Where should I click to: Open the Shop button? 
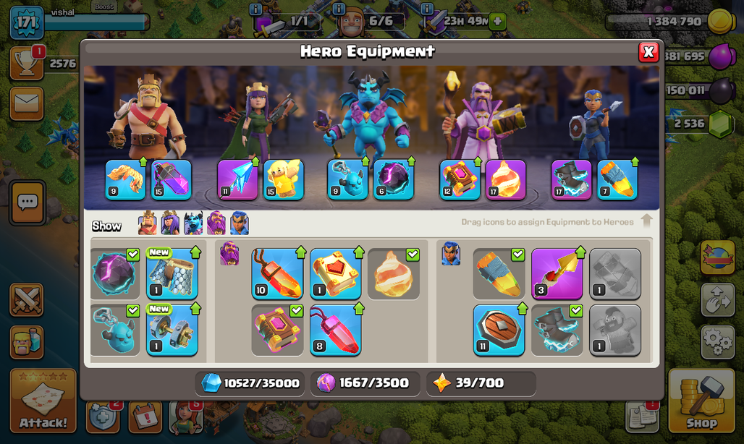701,401
